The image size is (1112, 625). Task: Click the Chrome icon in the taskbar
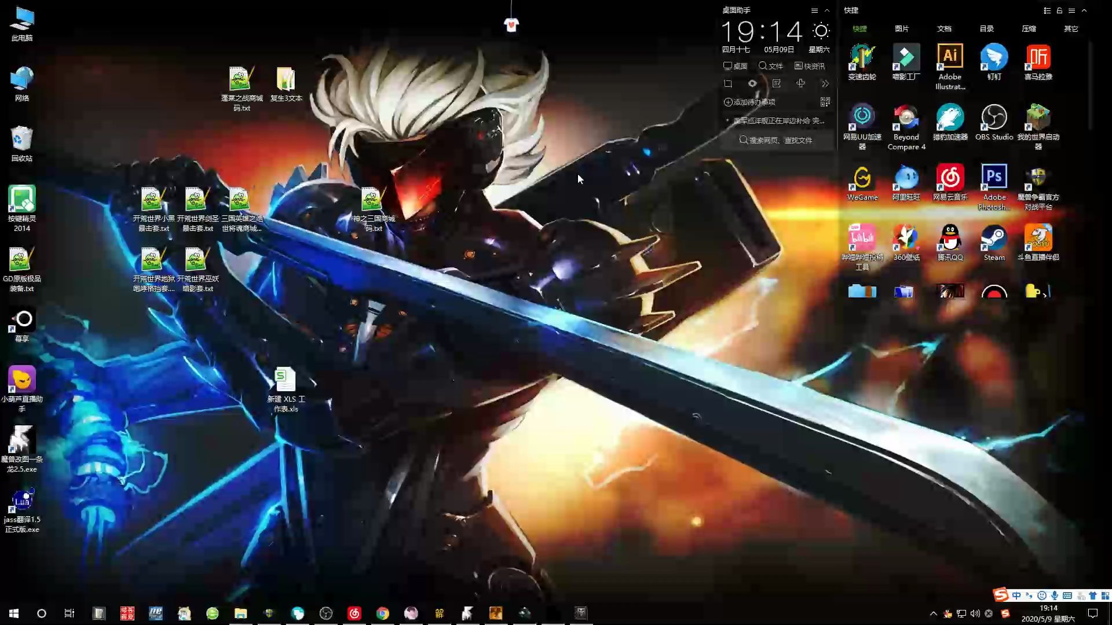(382, 613)
